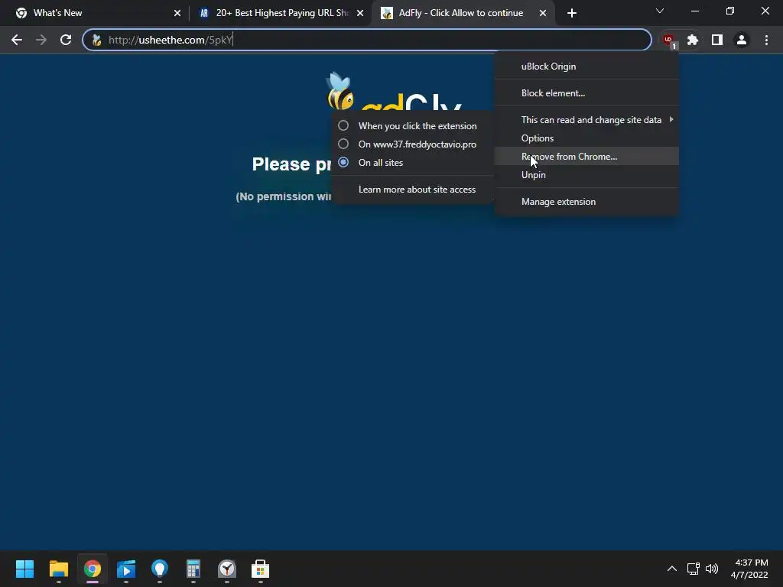The image size is (783, 587).
Task: Click the AdFly bee logo on page
Action: 340,91
